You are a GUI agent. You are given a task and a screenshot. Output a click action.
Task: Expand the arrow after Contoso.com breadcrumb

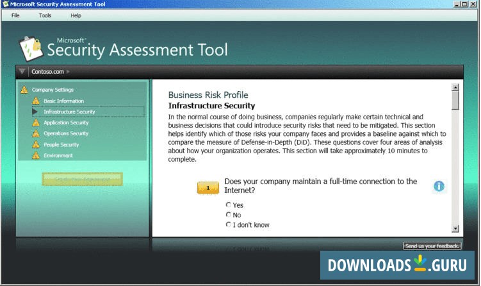[68, 72]
